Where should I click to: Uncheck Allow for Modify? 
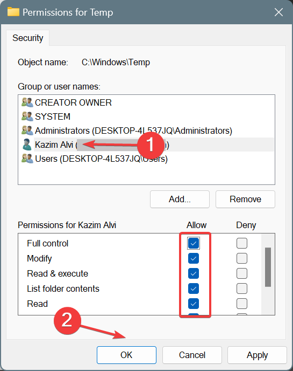[194, 258]
